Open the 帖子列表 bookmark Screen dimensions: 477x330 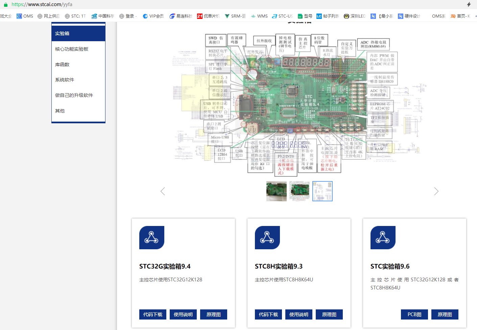(328, 16)
